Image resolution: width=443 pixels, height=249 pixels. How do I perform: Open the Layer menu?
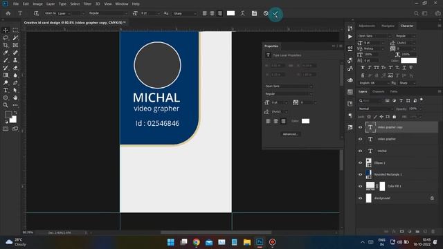51,4
